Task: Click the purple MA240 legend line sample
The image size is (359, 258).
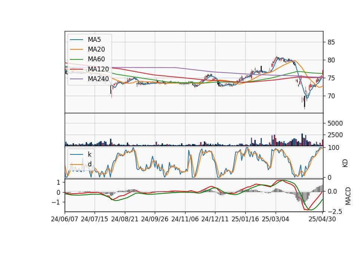Action: point(76,79)
